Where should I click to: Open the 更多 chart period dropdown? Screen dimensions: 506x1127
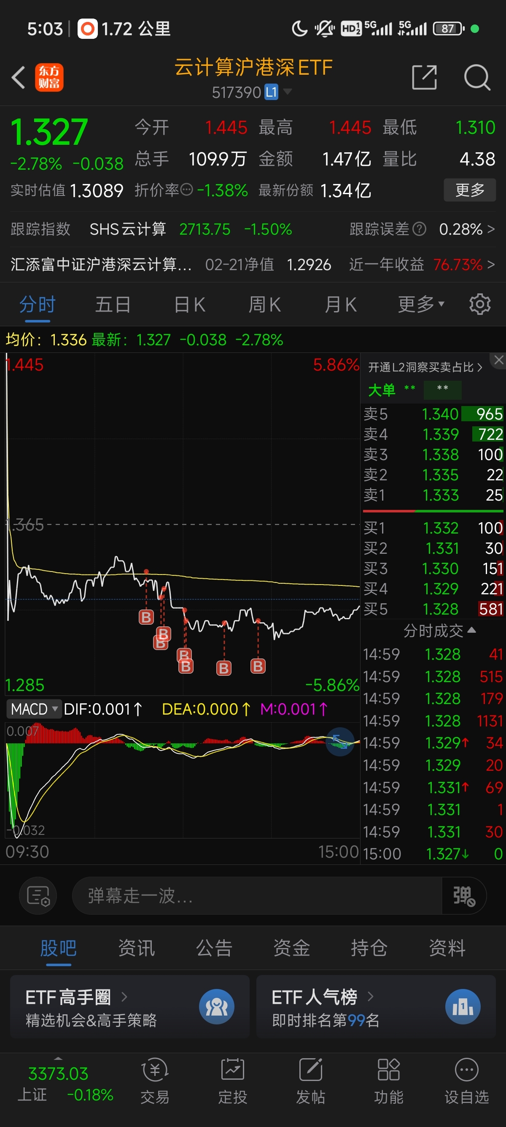pos(421,304)
